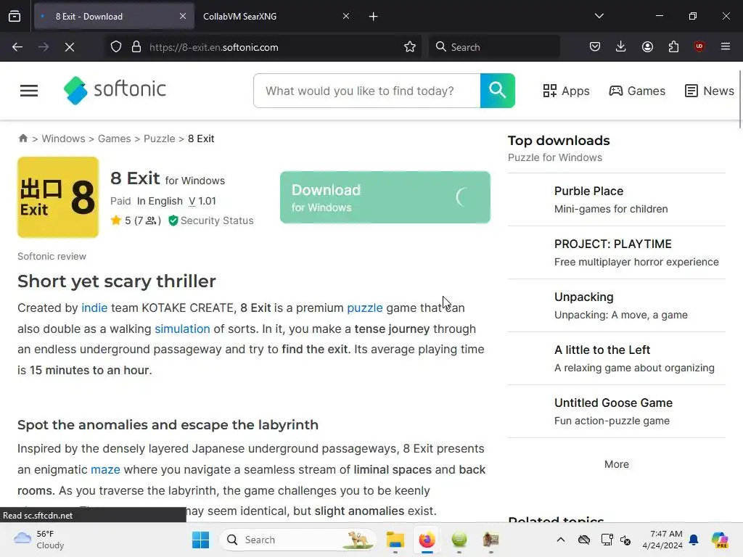The width and height of the screenshot is (743, 557).
Task: Click the home breadcrumb icon
Action: 22,139
